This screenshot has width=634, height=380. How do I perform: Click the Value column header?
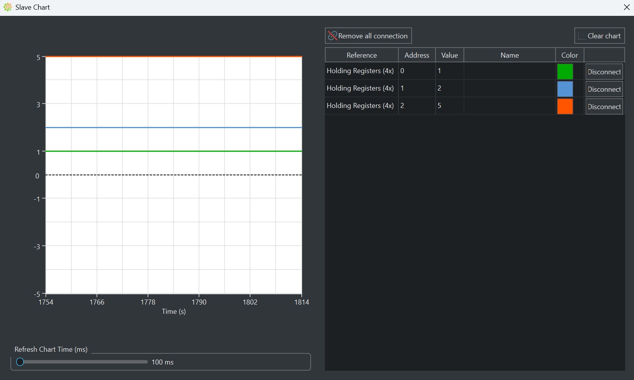coord(449,55)
